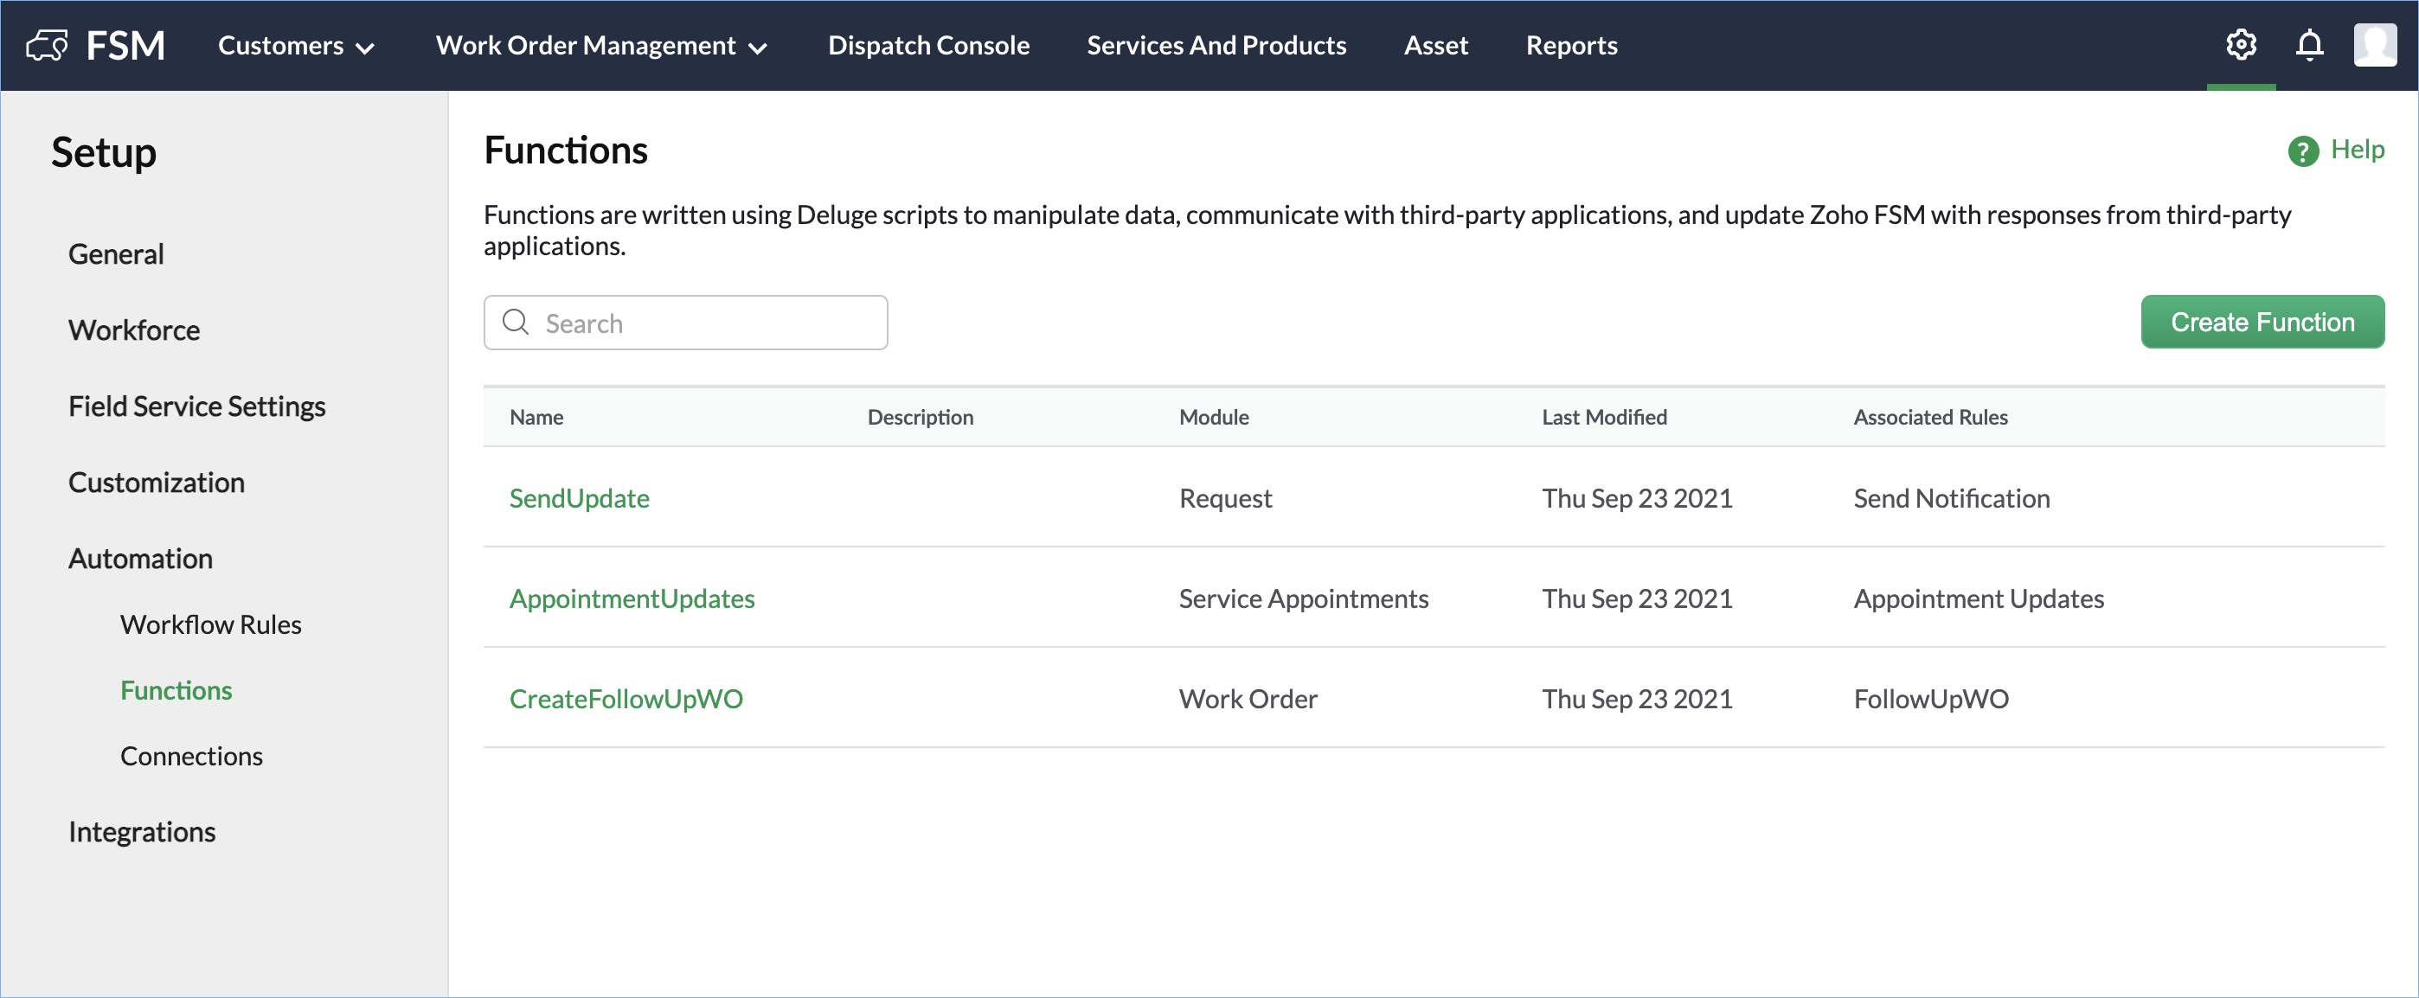Collapse the Automation section in Setup

coord(141,559)
